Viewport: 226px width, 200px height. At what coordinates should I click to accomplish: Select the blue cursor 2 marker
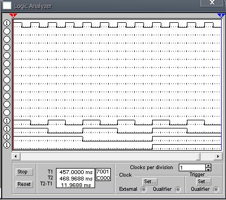(221, 16)
